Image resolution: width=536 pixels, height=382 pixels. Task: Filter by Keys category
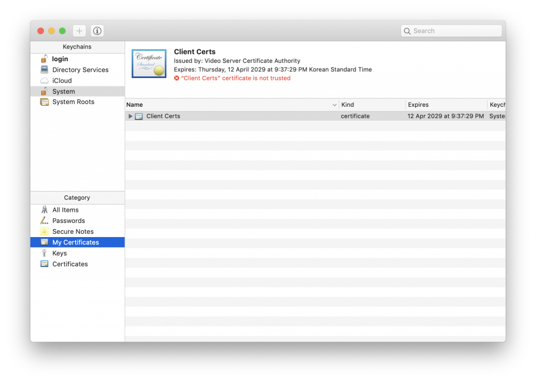(60, 253)
